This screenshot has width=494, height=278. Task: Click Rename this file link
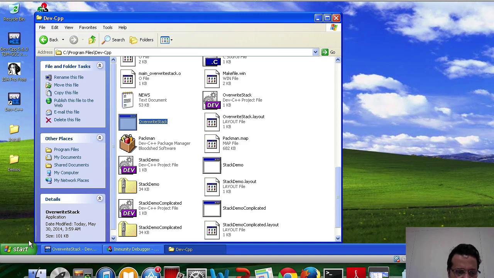pyautogui.click(x=69, y=77)
